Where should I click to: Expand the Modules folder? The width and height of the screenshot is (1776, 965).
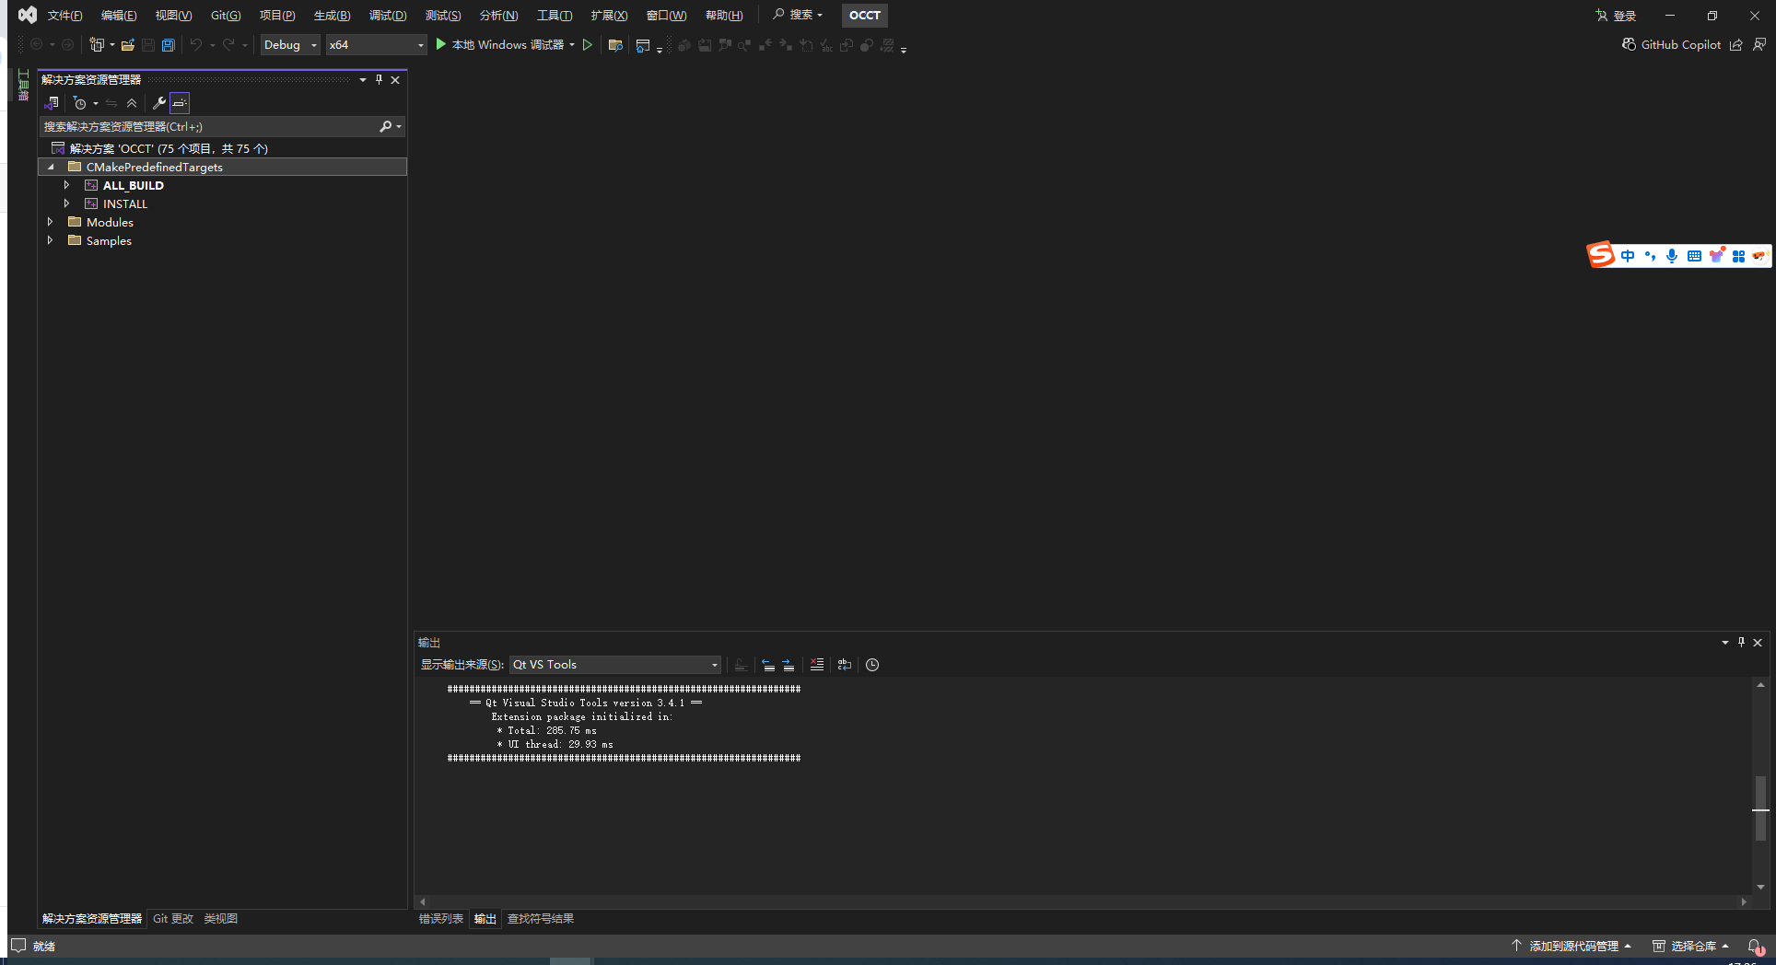tap(50, 222)
